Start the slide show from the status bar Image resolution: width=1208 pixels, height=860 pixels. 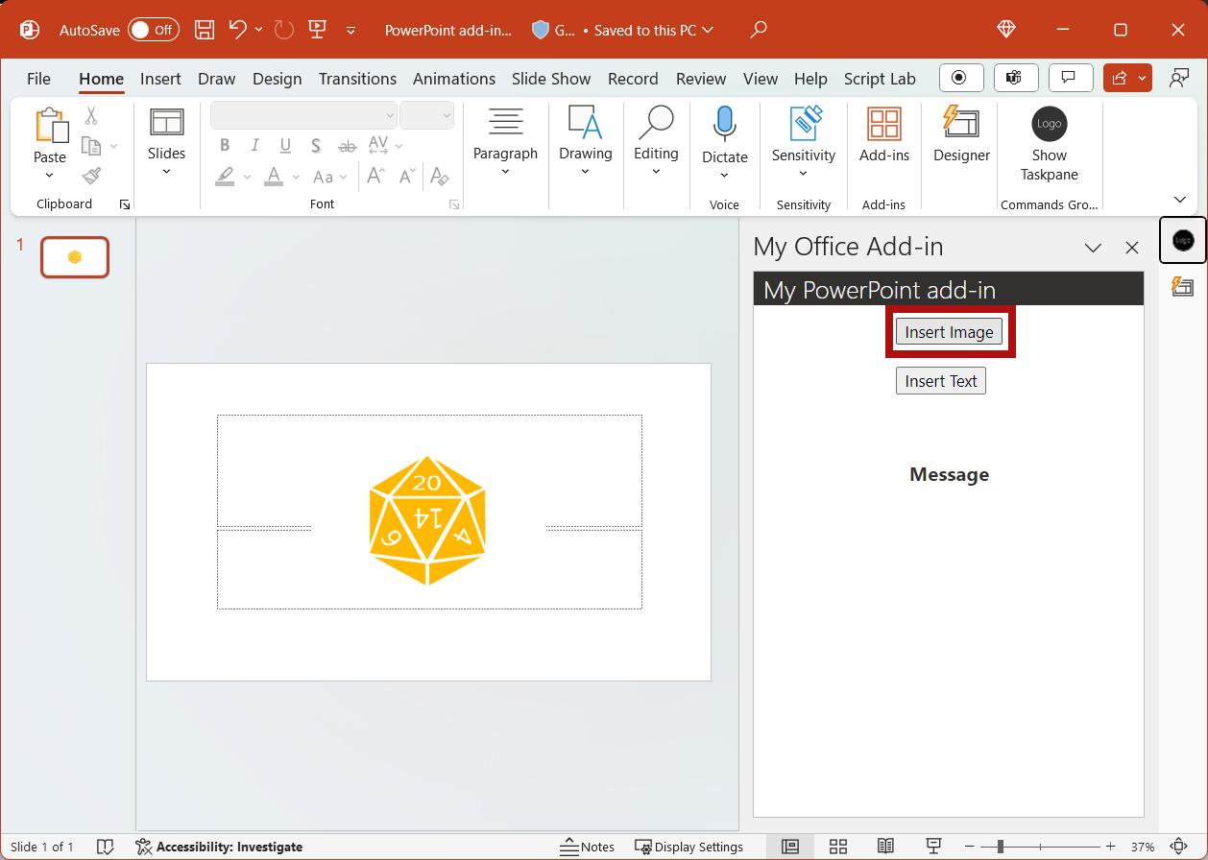(933, 846)
